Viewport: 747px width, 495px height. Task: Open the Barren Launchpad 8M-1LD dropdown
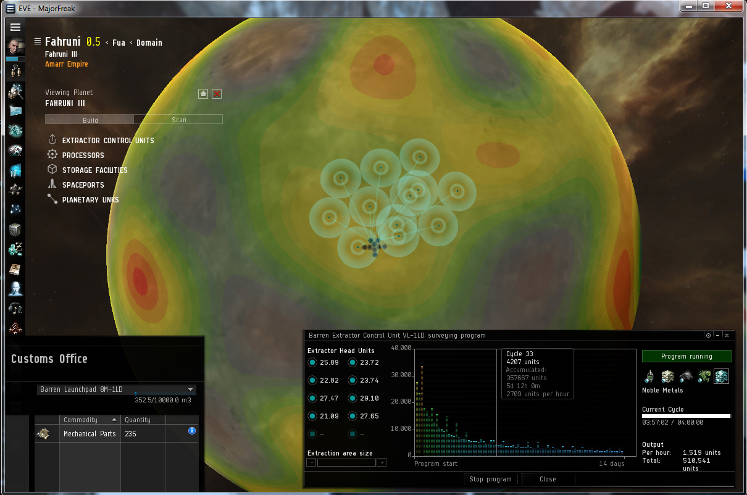point(116,389)
